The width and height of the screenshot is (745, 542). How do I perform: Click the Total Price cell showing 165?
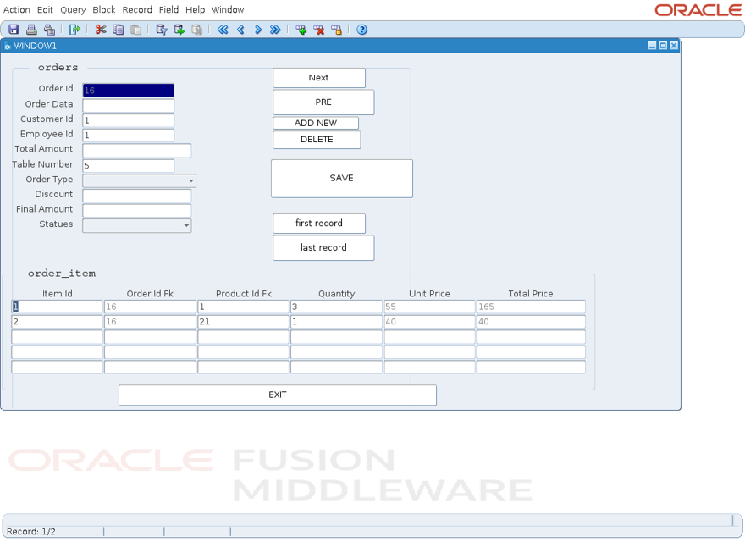531,307
